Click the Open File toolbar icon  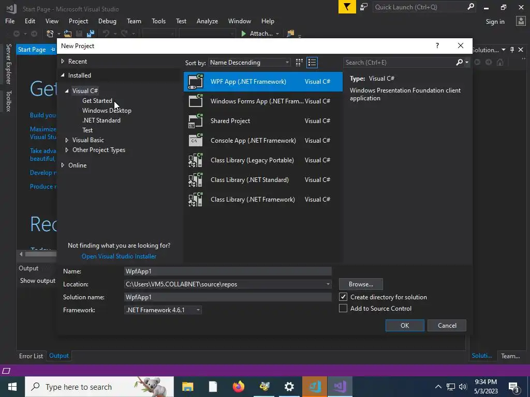(x=68, y=34)
